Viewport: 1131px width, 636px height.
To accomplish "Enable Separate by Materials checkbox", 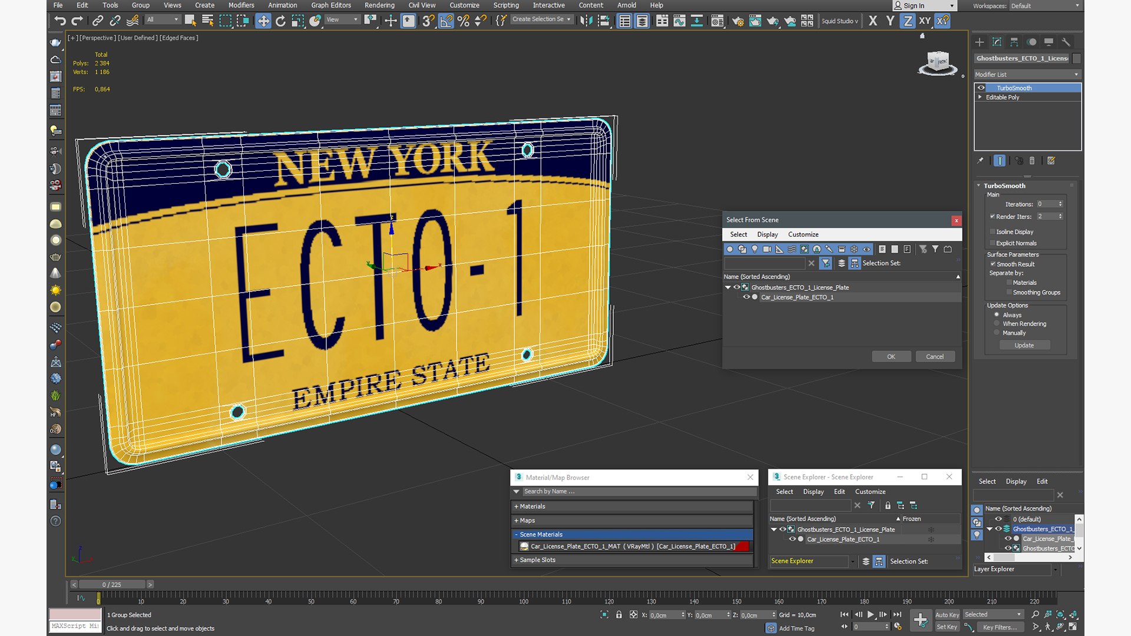I will click(1009, 283).
